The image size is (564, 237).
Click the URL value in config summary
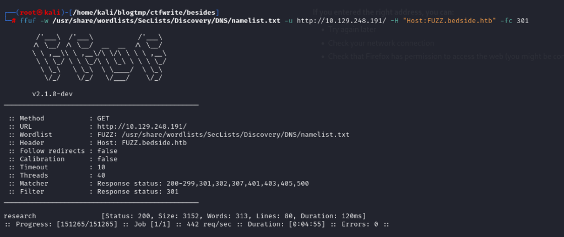[142, 126]
